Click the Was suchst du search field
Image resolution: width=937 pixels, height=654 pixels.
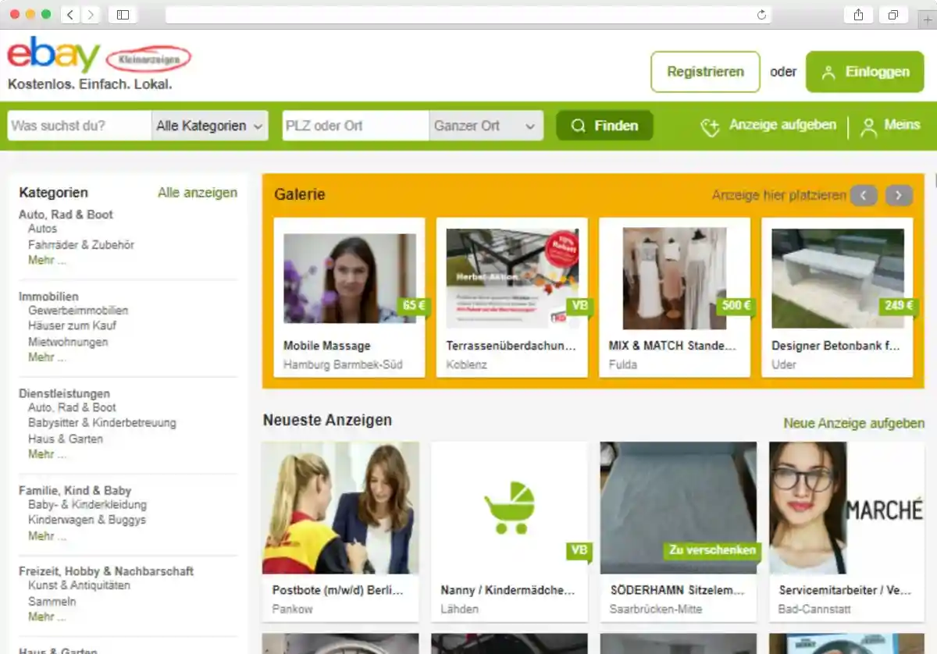79,126
